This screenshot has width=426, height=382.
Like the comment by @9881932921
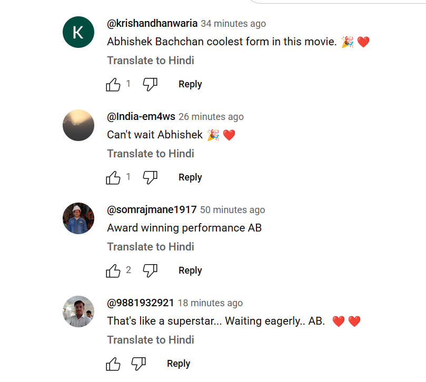coord(113,364)
